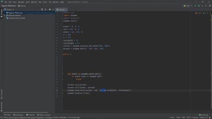
Task: Expand the External Libraries node
Action: coord(4,16)
